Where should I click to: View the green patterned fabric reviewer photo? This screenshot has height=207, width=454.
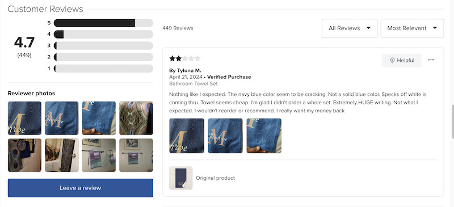pyautogui.click(x=136, y=118)
